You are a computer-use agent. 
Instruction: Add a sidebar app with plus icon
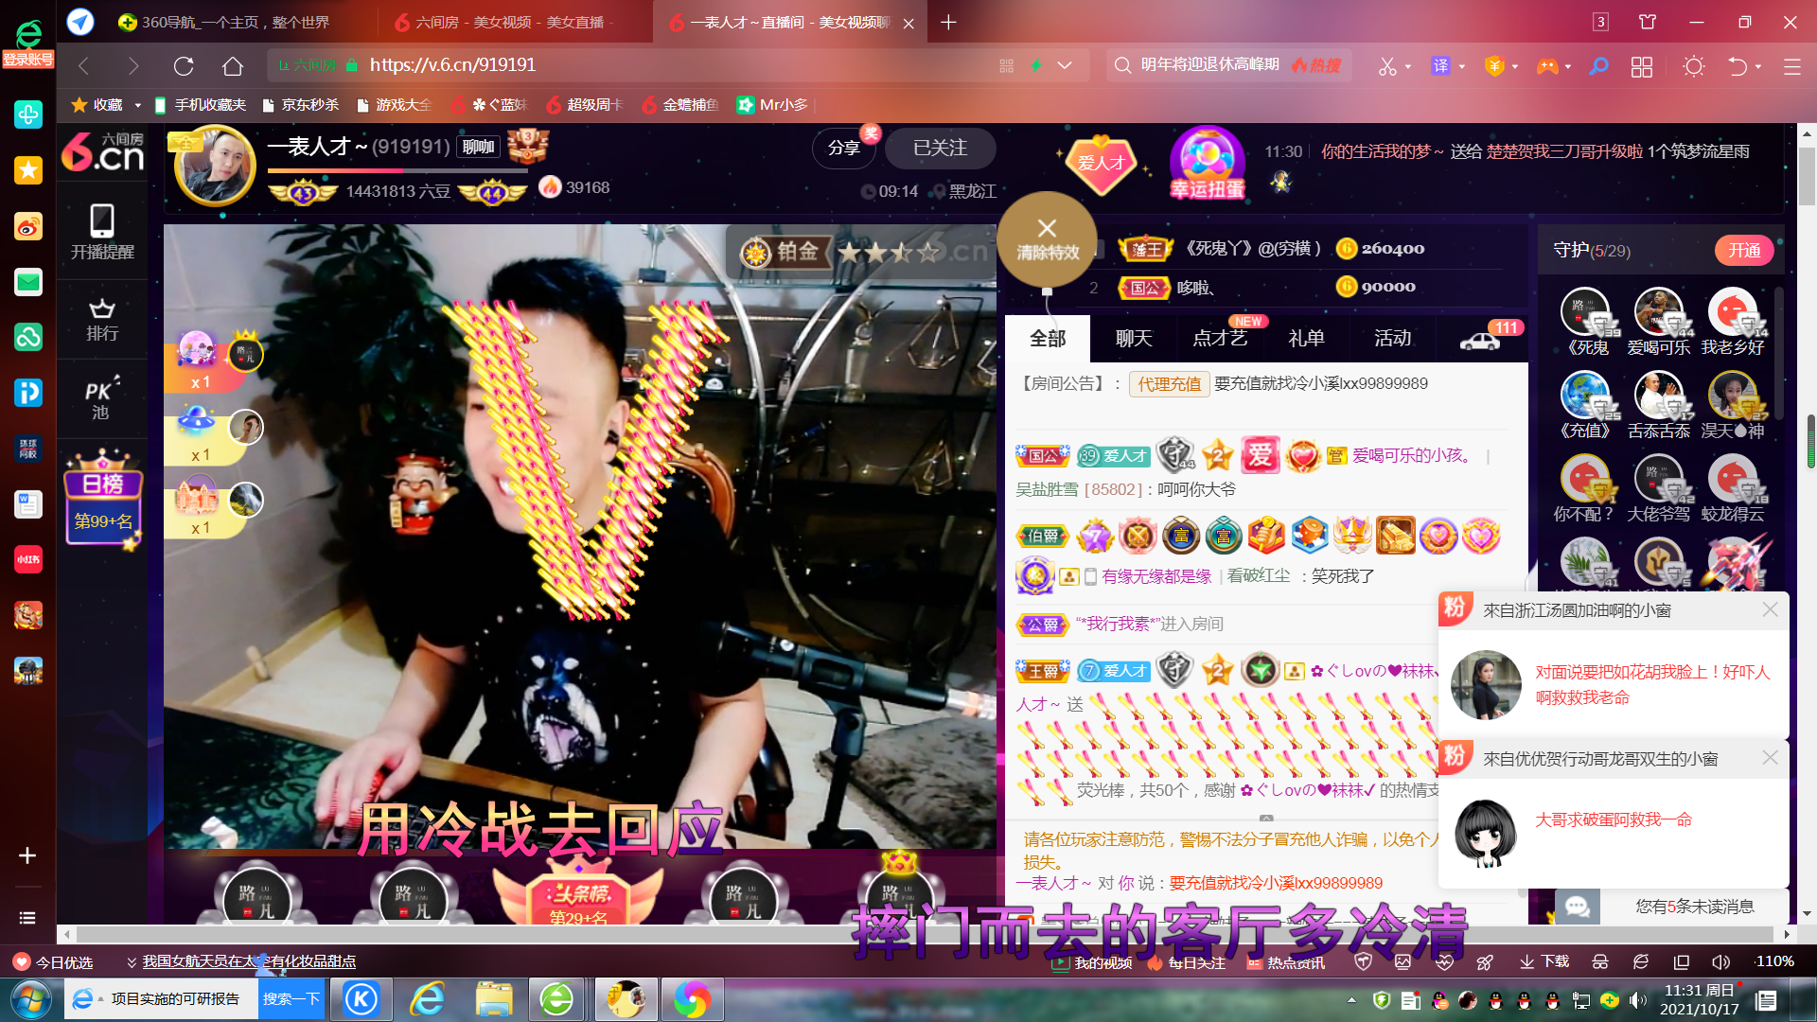click(27, 855)
